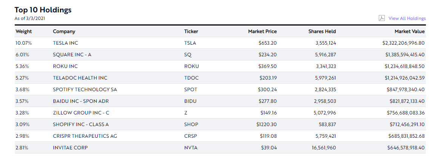Click the Top 10 Holdings heading
The image size is (435, 158).
(x=43, y=10)
